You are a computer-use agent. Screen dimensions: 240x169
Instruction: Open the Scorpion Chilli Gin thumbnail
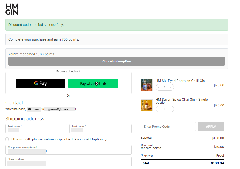pos(147,85)
